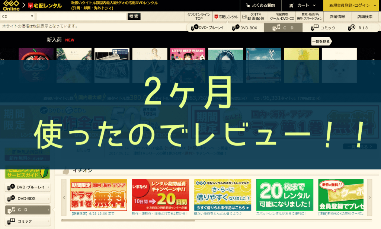Select the CD category tab
This screenshot has height=229, width=381.
tap(283, 28)
